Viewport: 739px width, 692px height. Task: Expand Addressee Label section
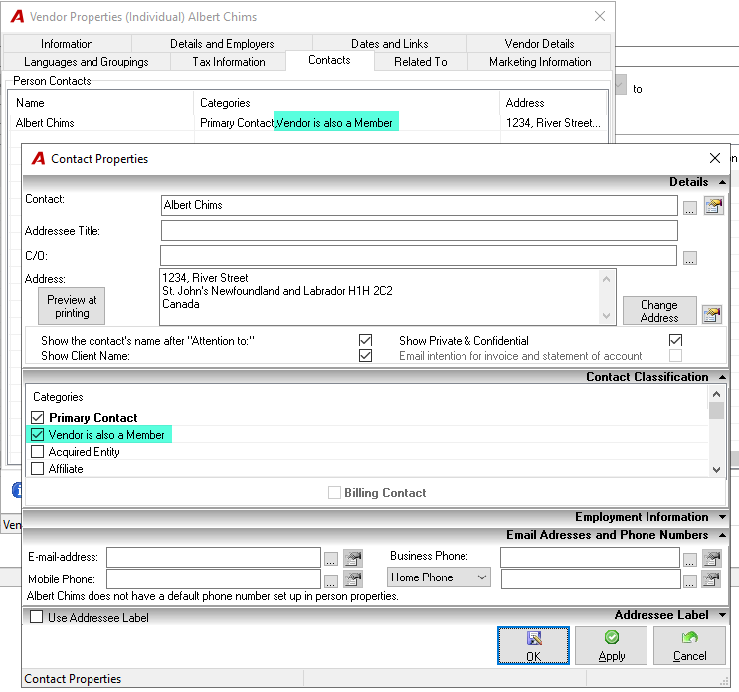722,615
